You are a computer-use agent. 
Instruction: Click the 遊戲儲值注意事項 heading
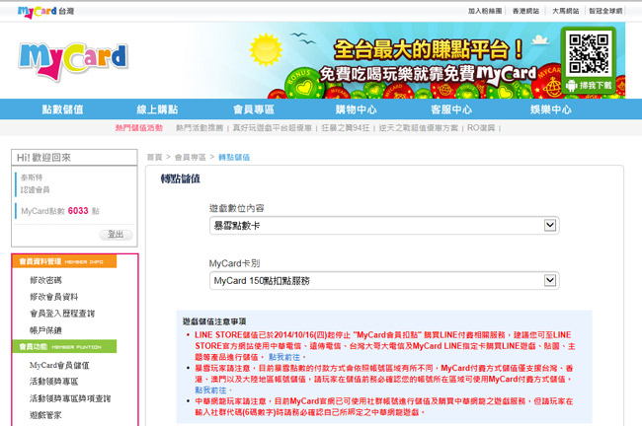[214, 321]
